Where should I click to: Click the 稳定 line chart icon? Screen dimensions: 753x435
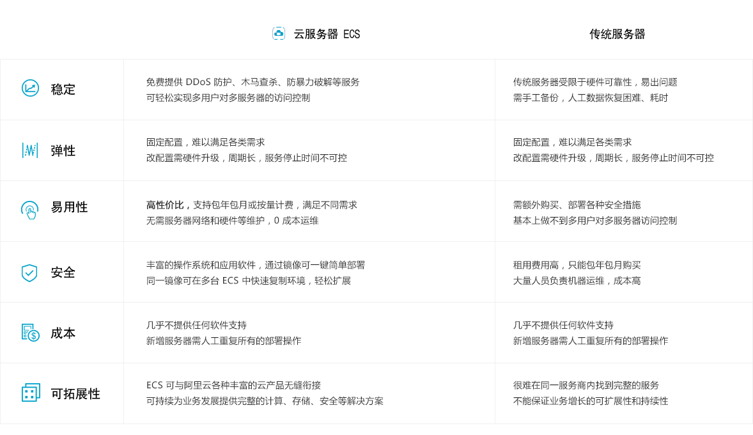point(30,88)
